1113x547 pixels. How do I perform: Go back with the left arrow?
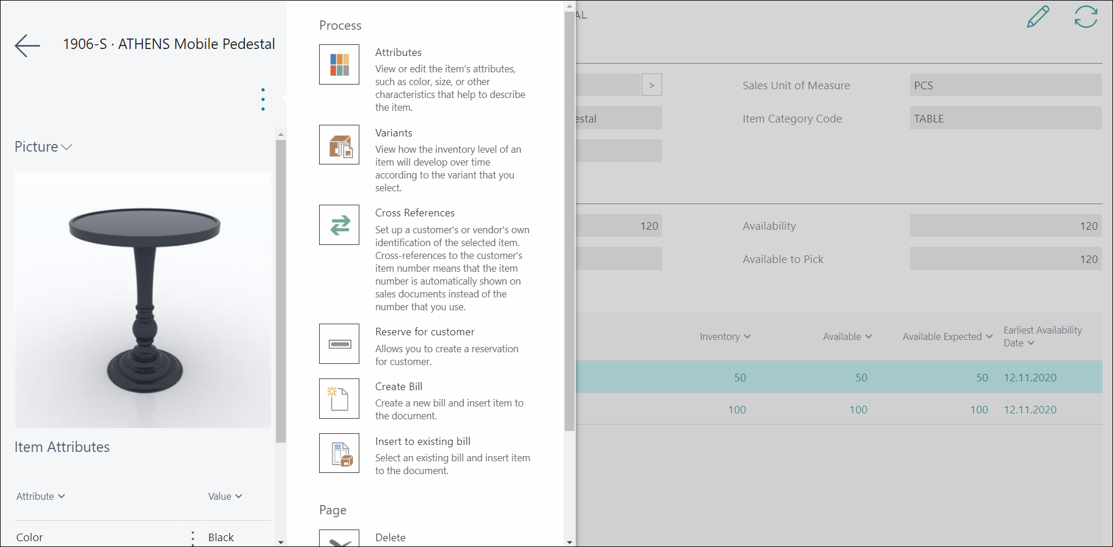pos(27,45)
